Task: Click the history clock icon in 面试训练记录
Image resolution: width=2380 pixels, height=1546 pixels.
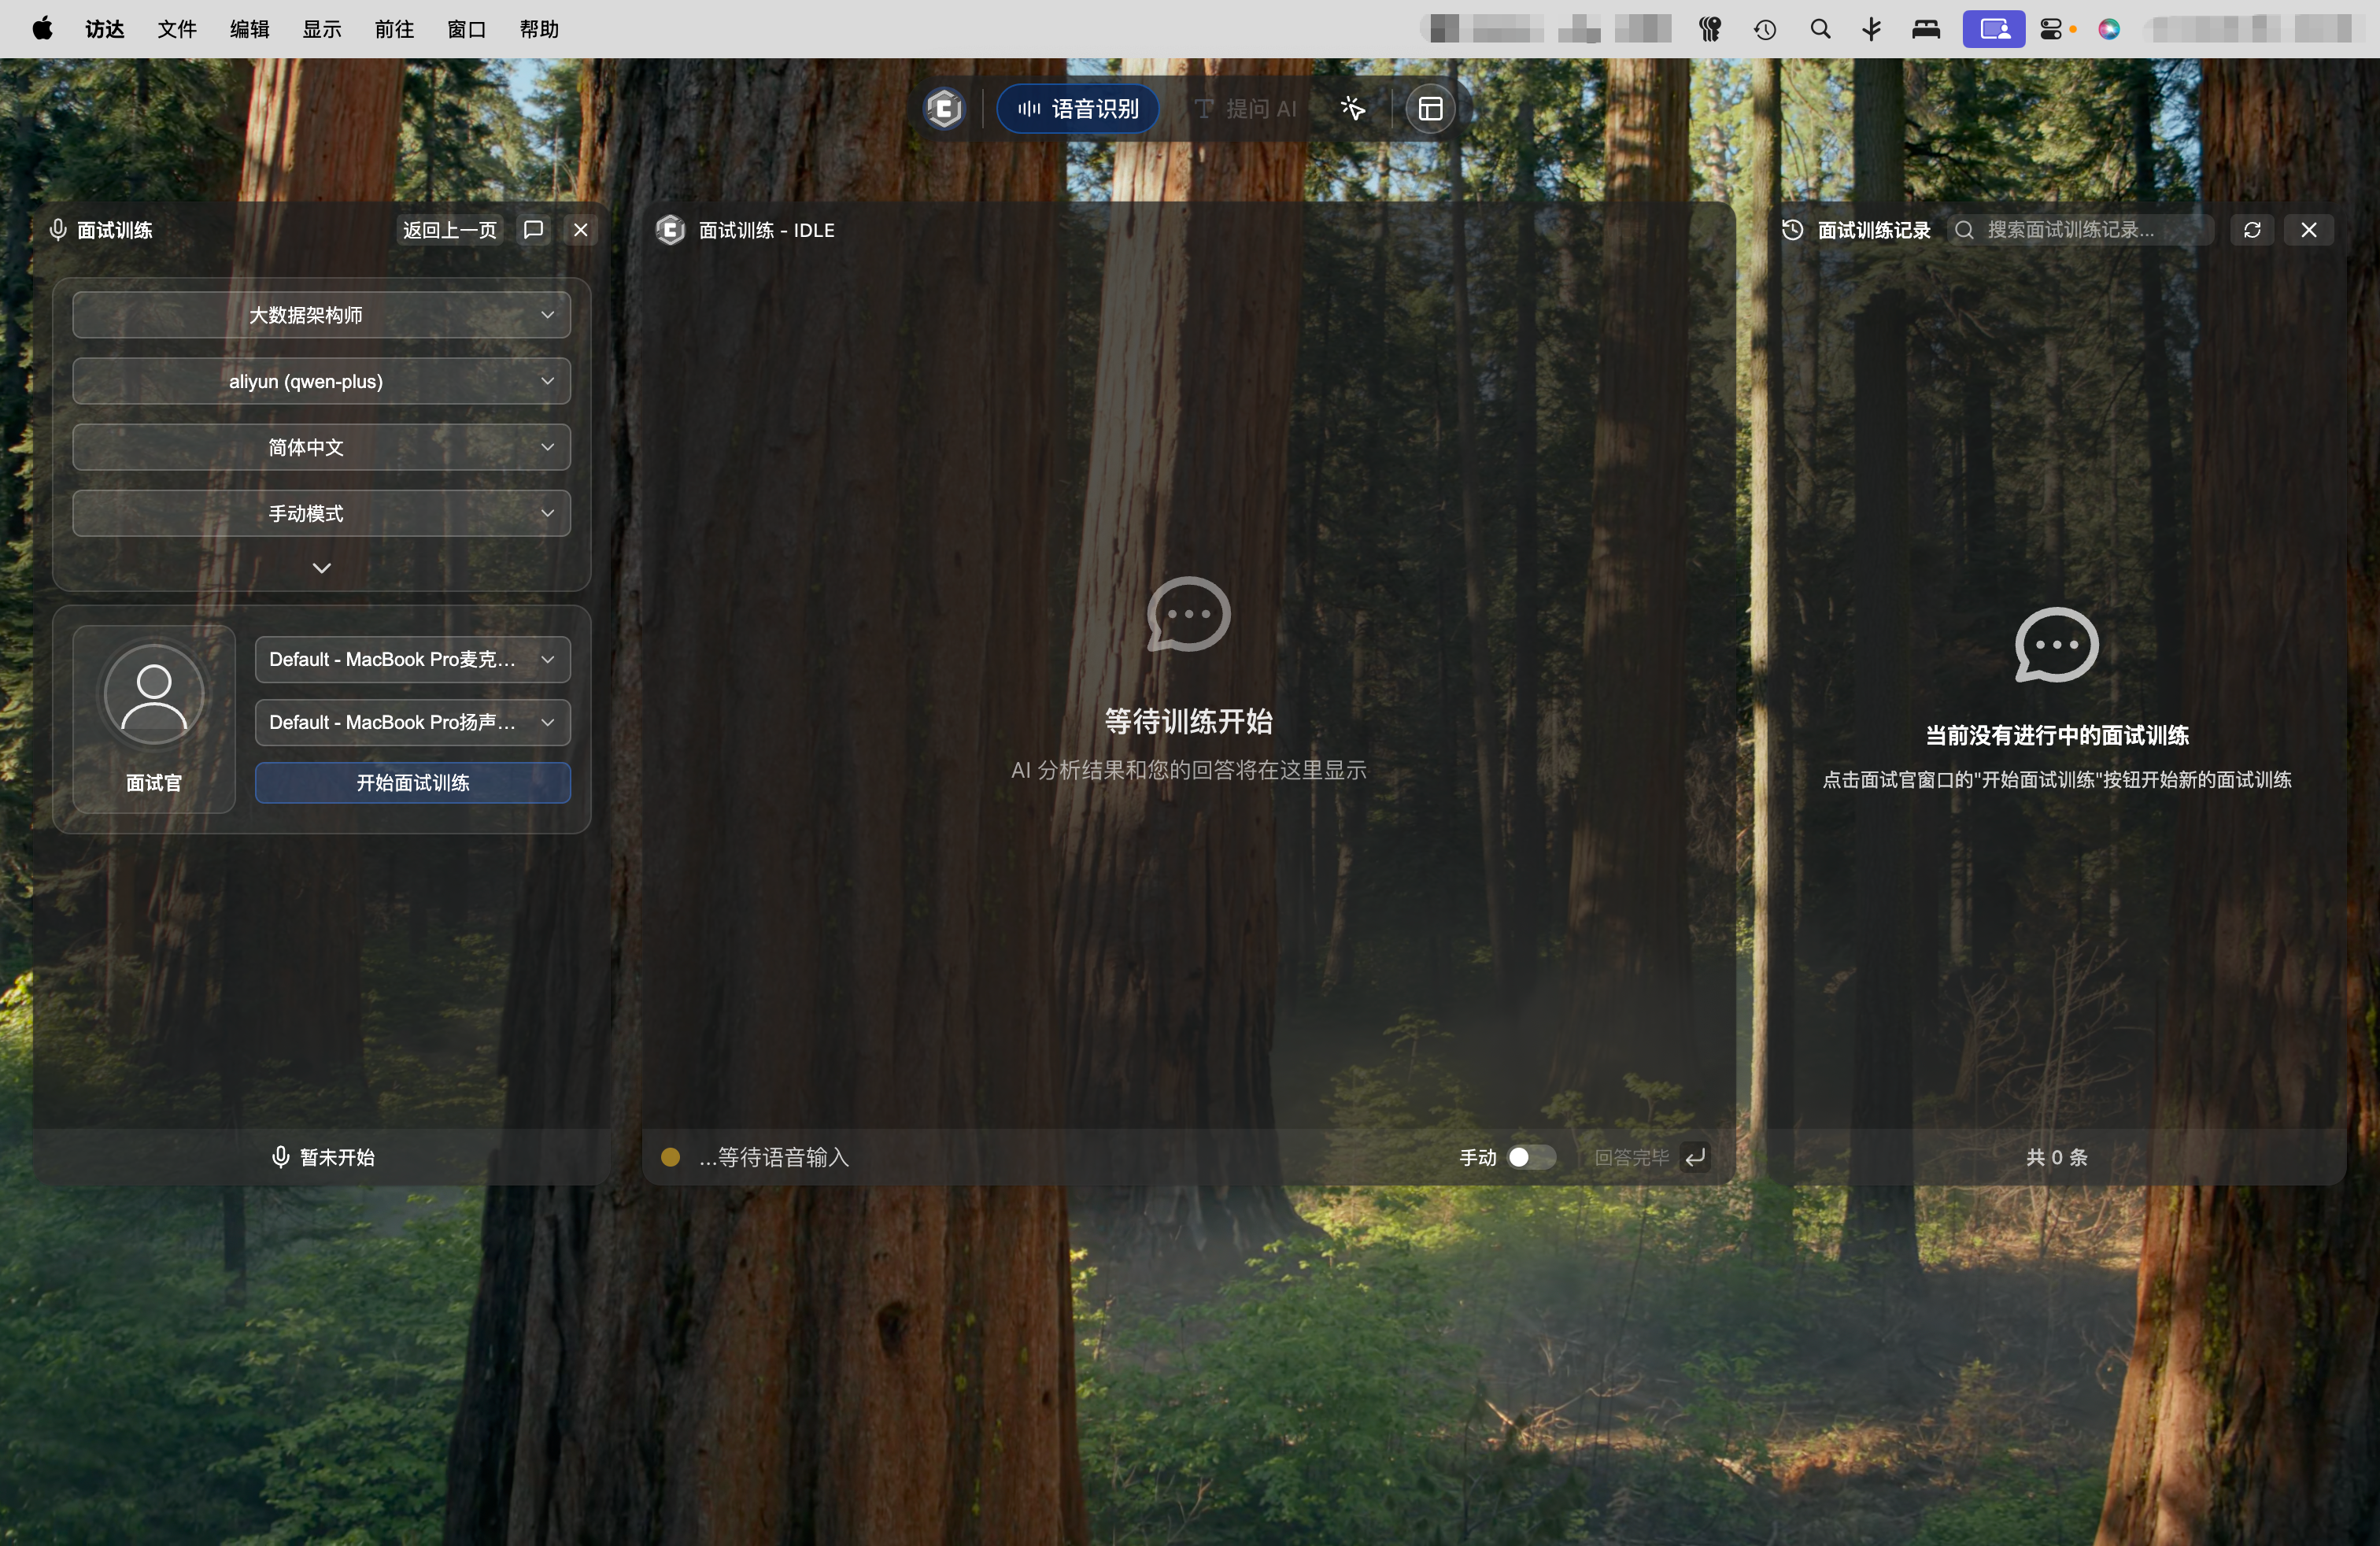Action: coord(1792,230)
